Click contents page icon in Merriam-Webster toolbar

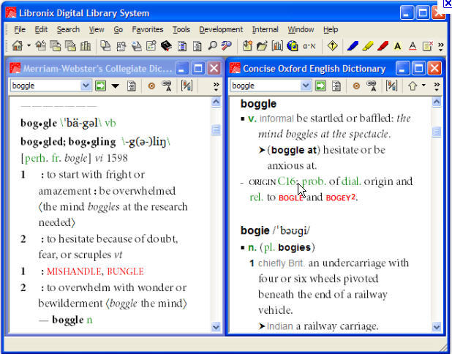[132, 86]
